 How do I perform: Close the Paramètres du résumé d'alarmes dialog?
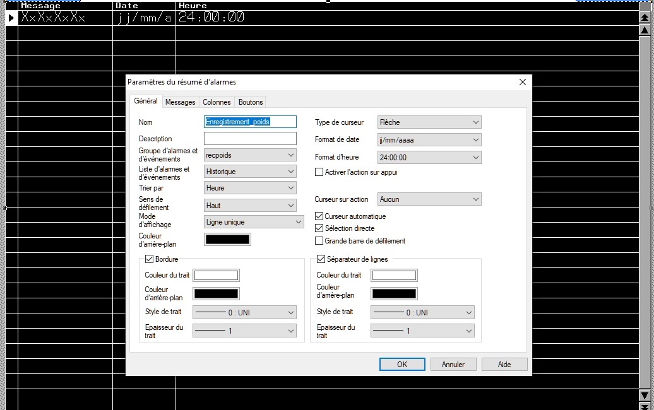[x=522, y=82]
